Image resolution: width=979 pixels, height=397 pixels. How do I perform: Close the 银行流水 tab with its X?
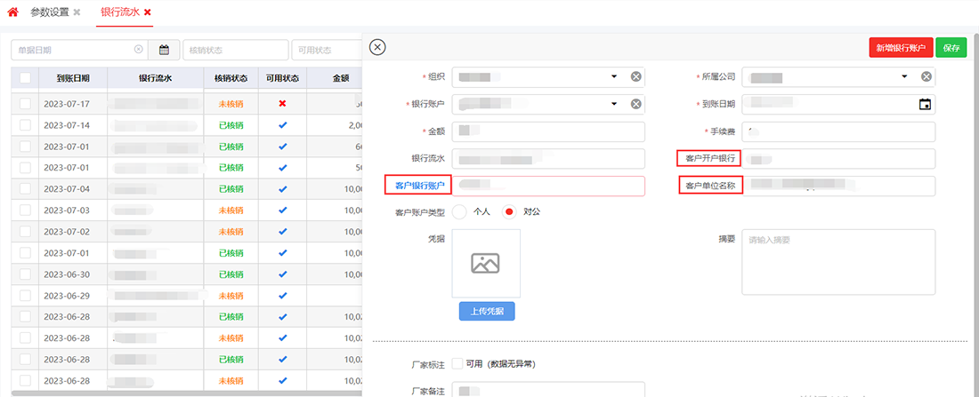point(148,12)
